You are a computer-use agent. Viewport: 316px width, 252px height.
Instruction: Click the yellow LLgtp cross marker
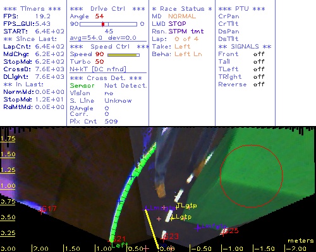172,218
